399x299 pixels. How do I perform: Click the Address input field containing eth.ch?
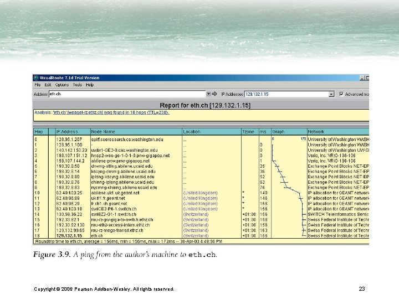[127, 94]
